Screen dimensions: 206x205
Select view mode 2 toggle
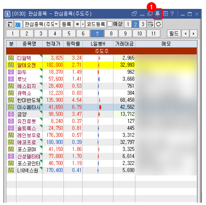point(136,24)
